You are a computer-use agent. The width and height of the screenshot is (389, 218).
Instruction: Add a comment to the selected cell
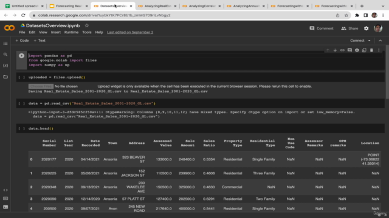point(349,50)
